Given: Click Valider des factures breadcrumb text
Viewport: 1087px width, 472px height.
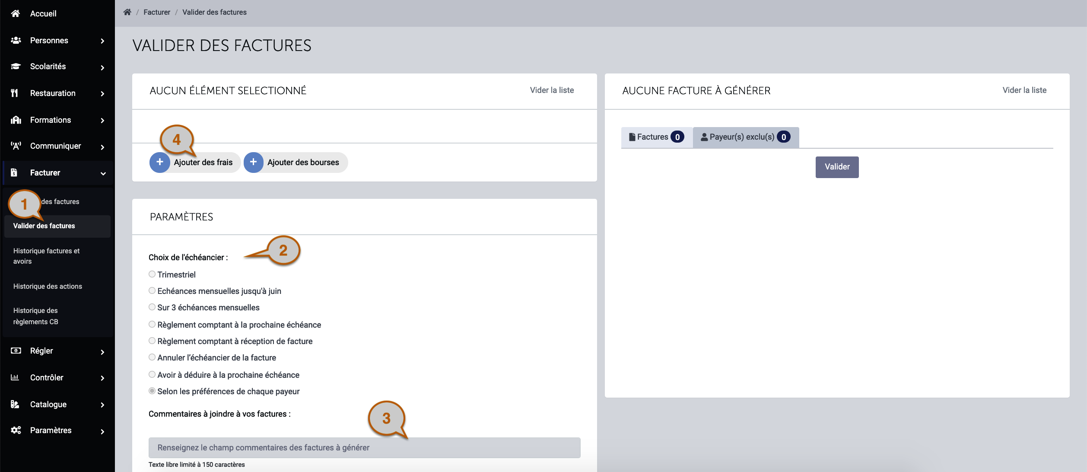Looking at the screenshot, I should click(214, 12).
